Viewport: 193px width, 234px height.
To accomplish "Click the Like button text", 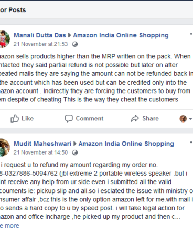I will (27, 118).
